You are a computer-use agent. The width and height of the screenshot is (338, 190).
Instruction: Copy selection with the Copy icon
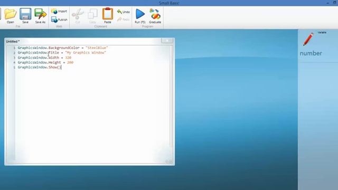[x=92, y=16]
